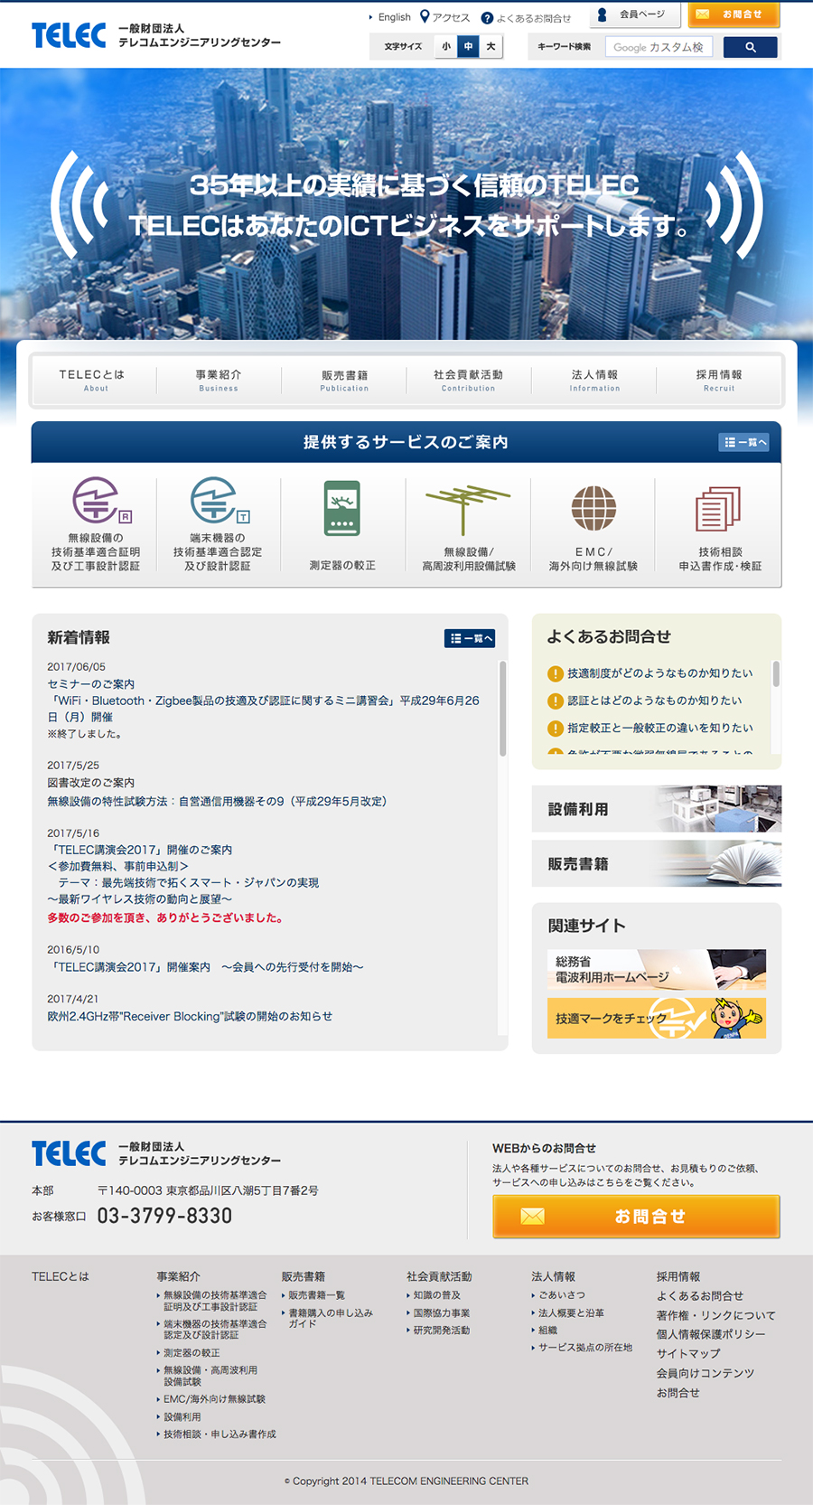Click the 新着情報 scrollbar
The height and width of the screenshot is (1505, 813).
pyautogui.click(x=502, y=709)
